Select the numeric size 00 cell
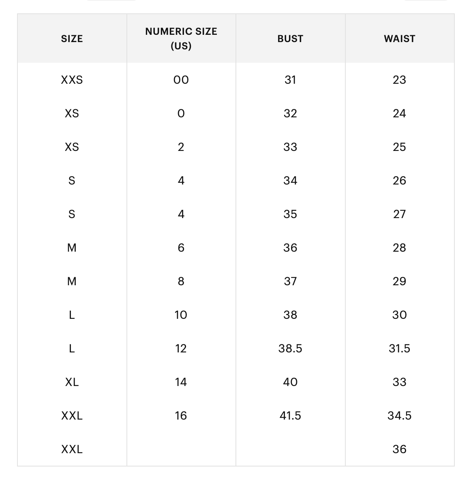Viewport: 471px width, 492px height. pos(181,80)
